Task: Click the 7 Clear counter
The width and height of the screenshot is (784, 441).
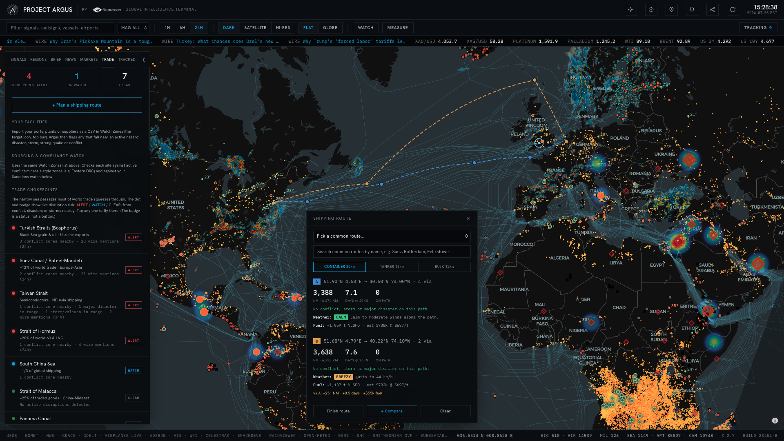Action: tap(125, 79)
